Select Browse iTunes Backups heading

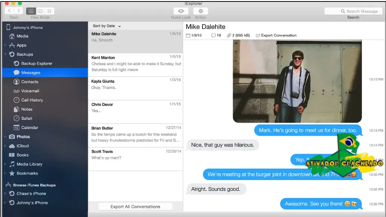[31, 185]
